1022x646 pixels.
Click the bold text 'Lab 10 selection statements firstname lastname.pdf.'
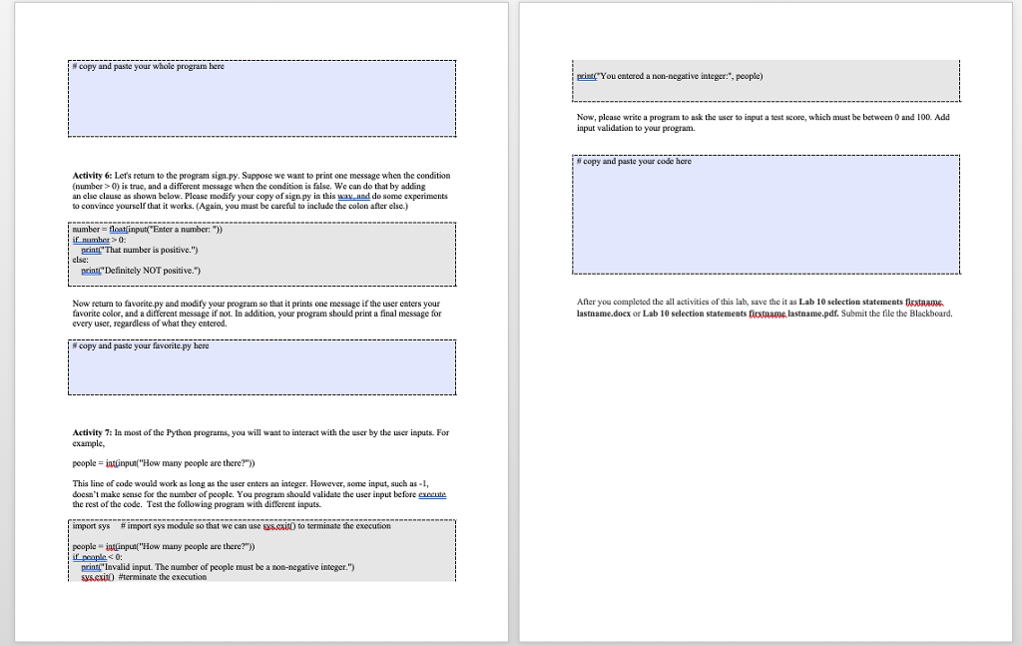point(741,314)
